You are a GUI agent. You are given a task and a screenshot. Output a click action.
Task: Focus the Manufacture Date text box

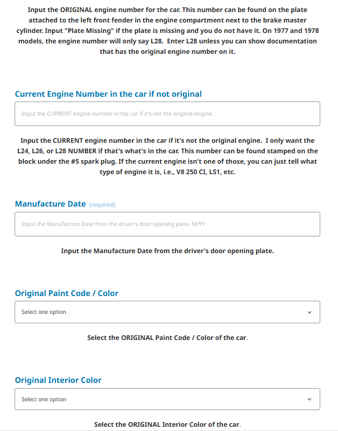pyautogui.click(x=167, y=224)
